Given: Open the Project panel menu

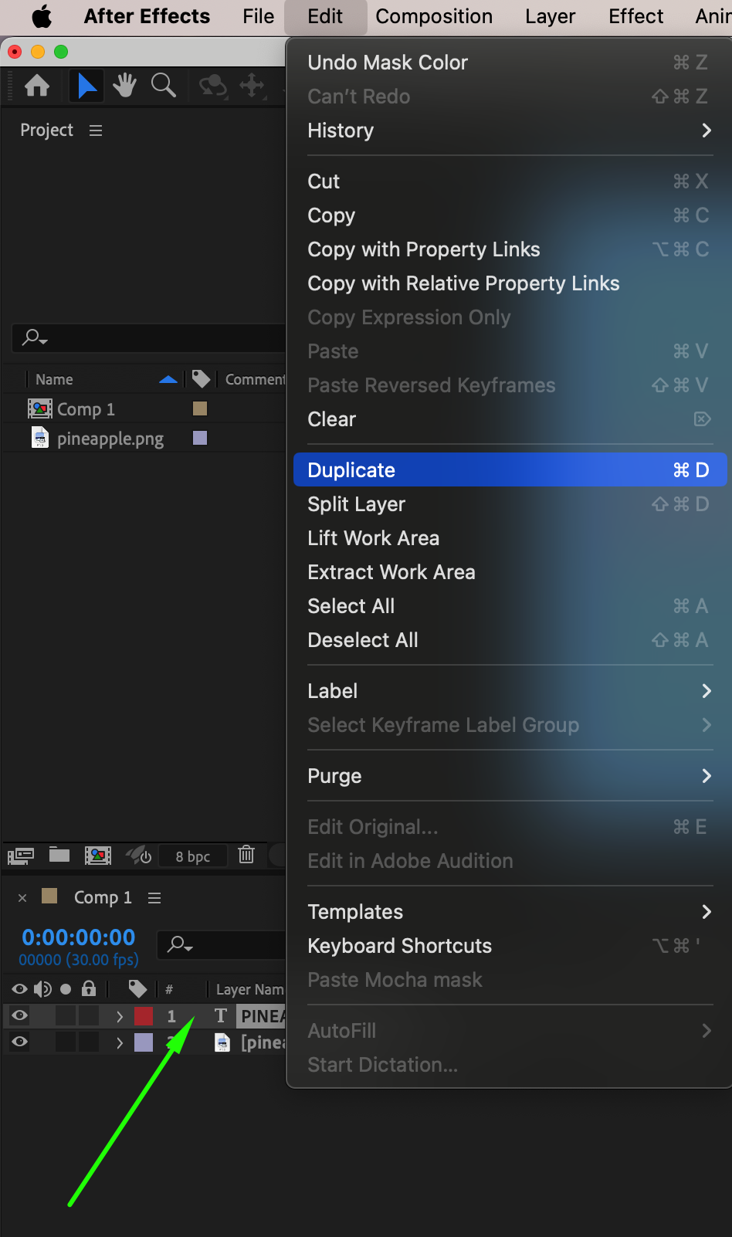Looking at the screenshot, I should coord(96,130).
